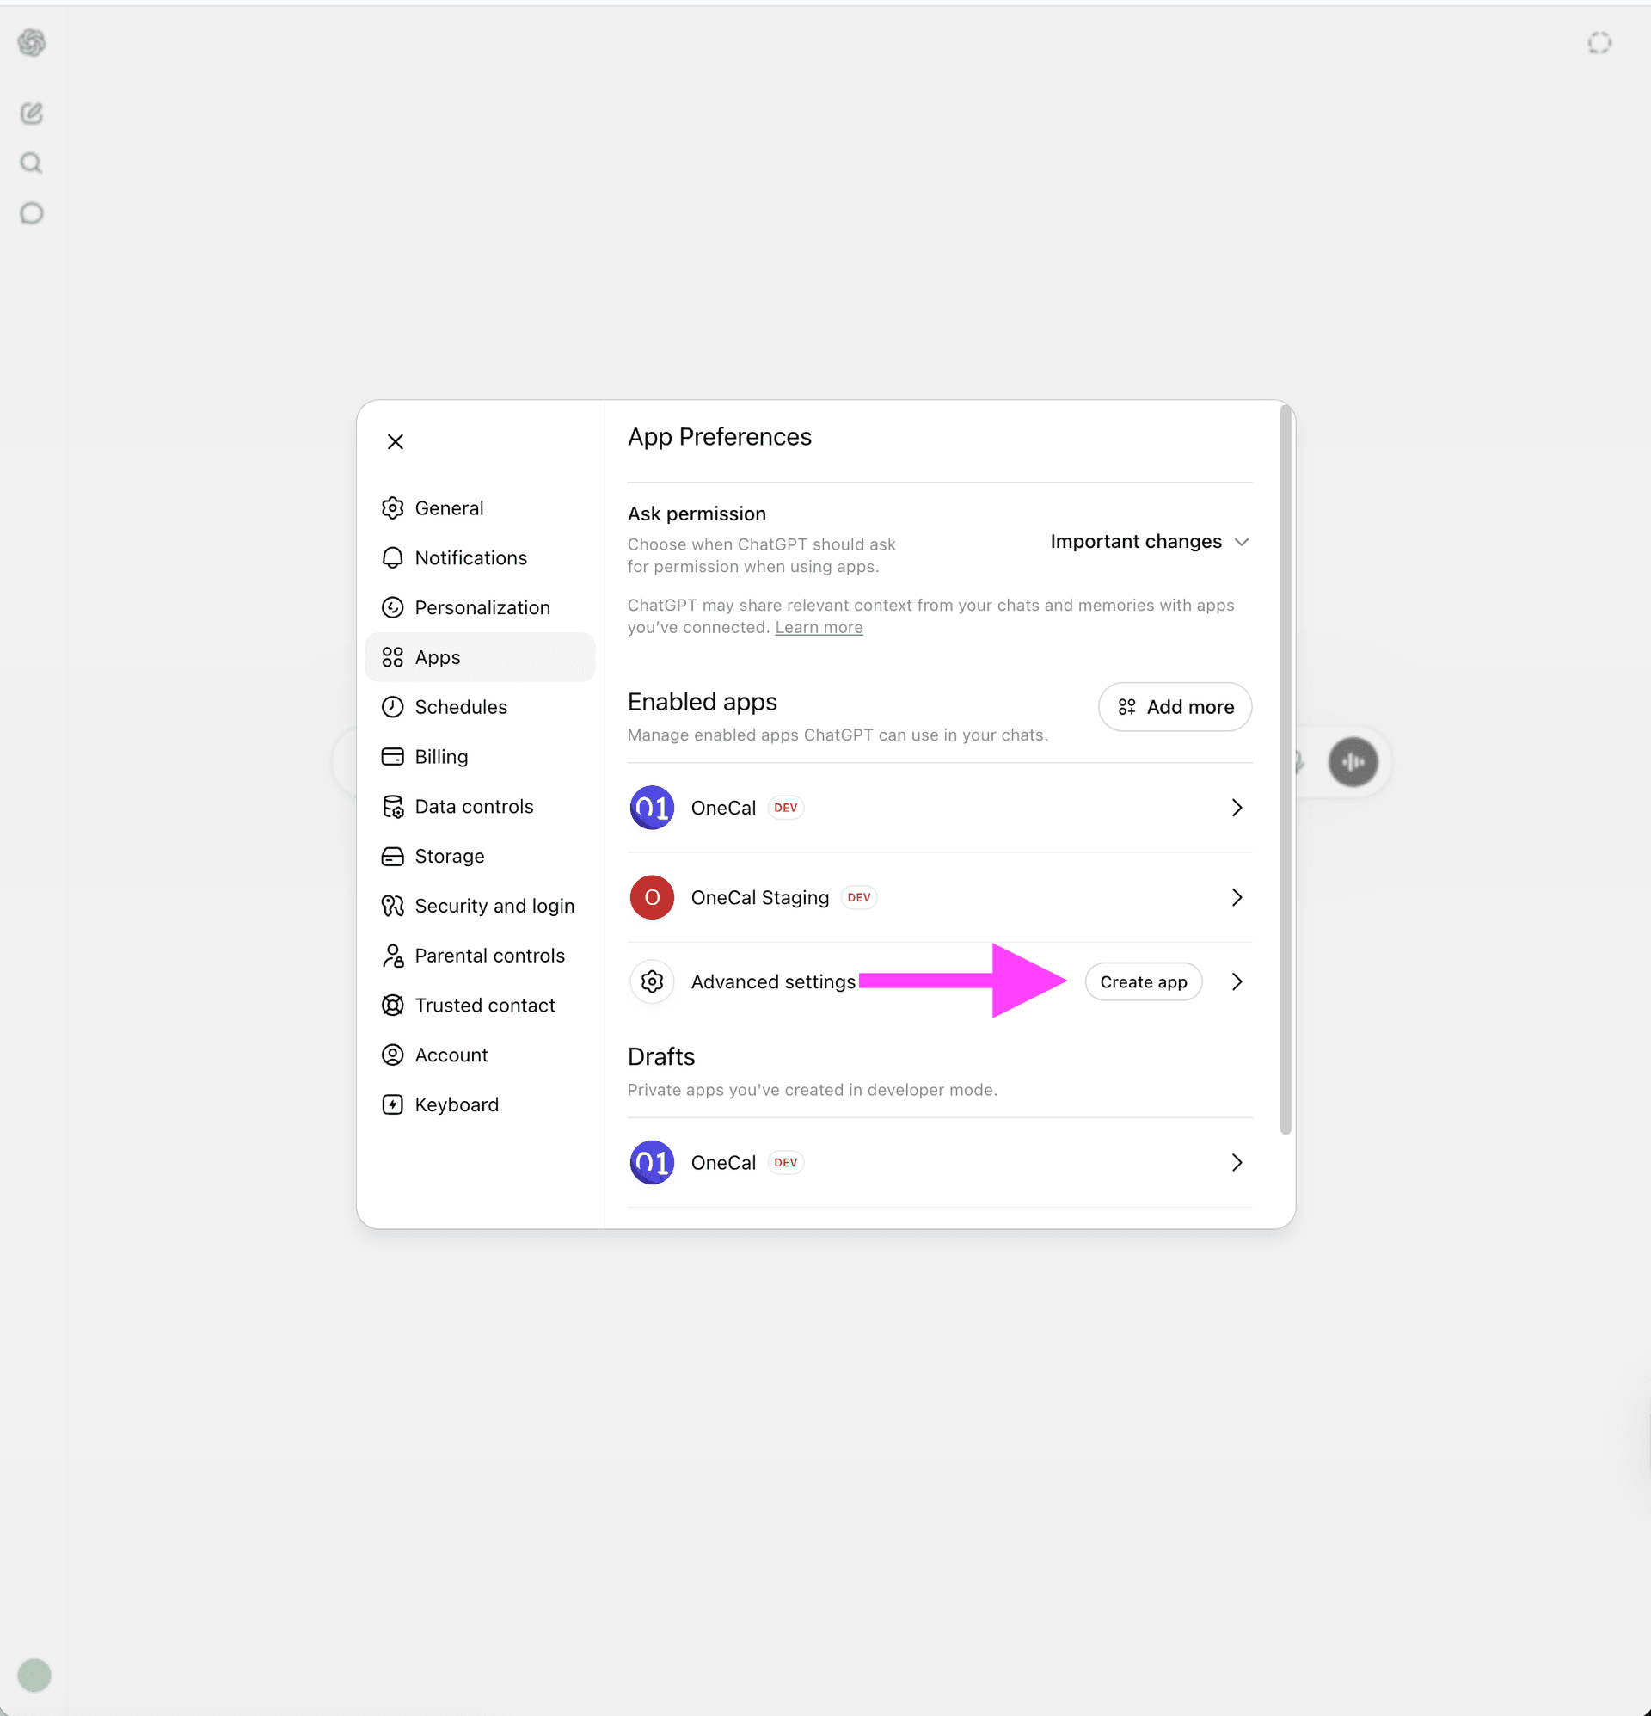
Task: Click the Apps grid icon in sidebar
Action: 393,657
